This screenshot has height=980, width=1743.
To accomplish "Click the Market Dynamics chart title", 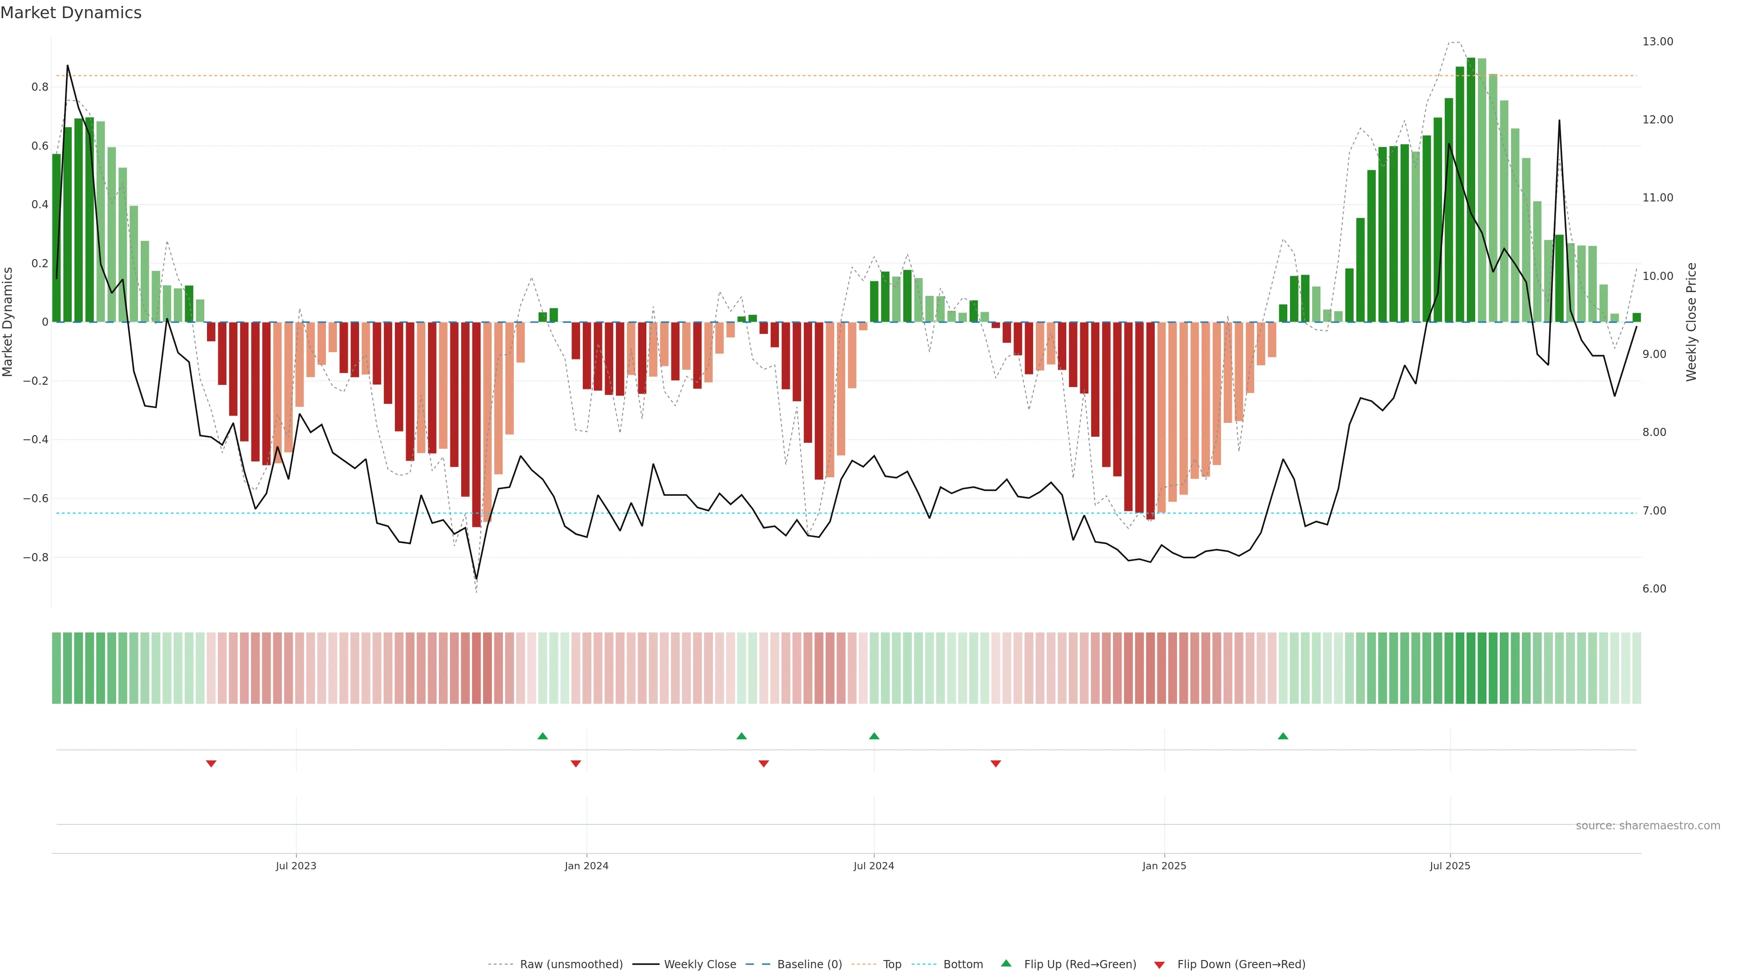I will (x=71, y=13).
